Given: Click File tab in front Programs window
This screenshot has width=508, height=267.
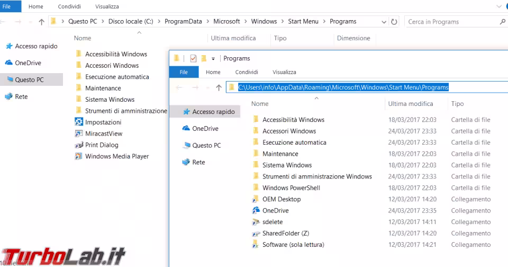Looking at the screenshot, I should click(184, 72).
